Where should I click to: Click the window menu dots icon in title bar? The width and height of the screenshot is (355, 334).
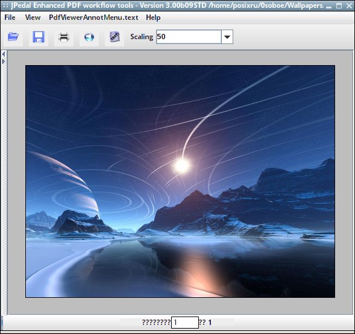(5, 5)
